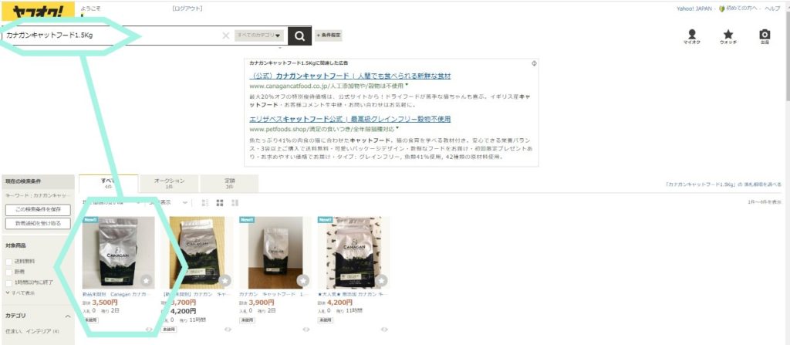Click the この検索条件を保存 button
790x345 pixels.
pyautogui.click(x=39, y=210)
